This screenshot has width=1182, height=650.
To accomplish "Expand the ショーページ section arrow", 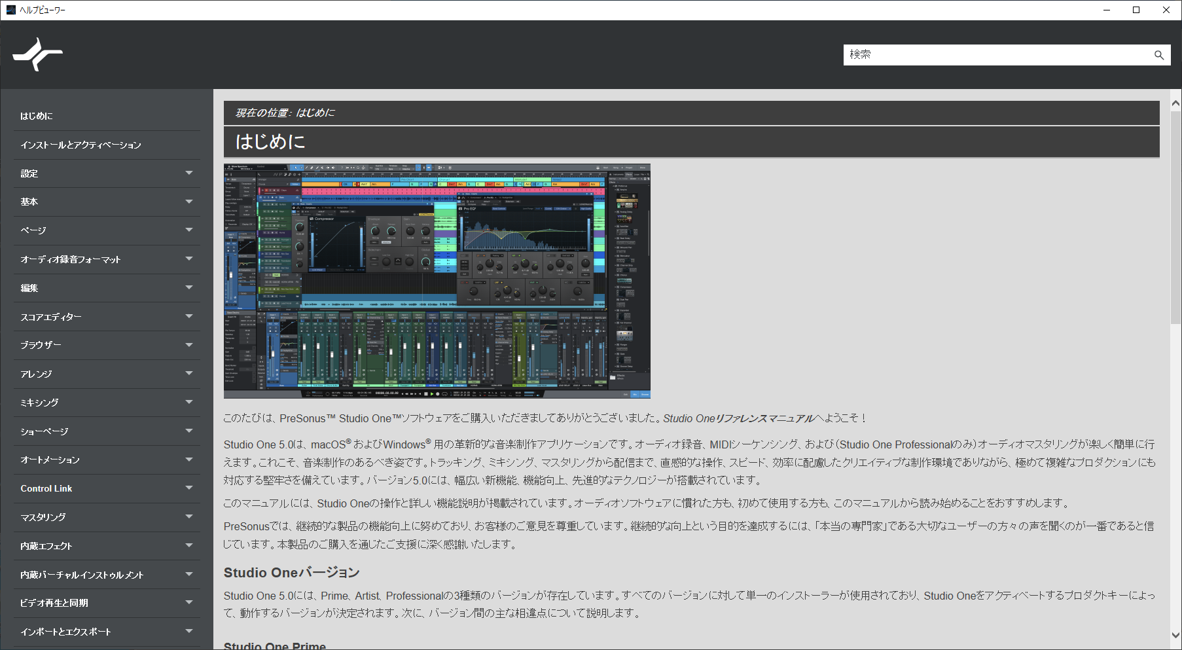I will (189, 431).
